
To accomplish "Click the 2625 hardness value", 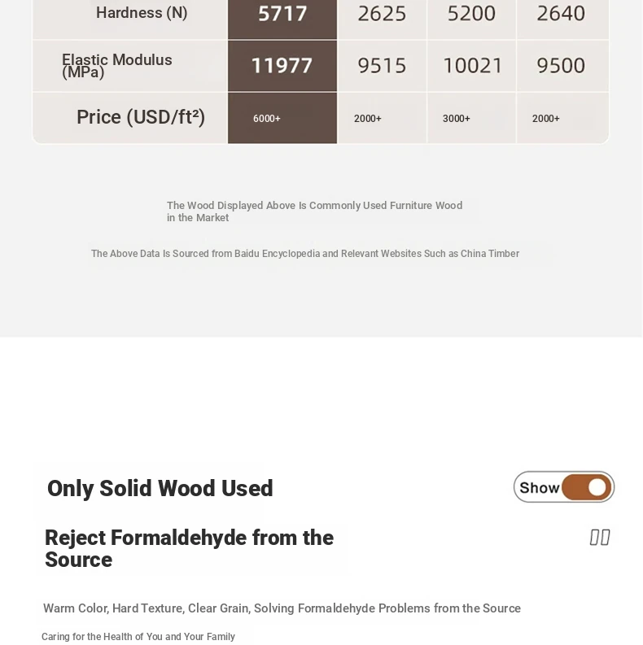I will click(382, 14).
